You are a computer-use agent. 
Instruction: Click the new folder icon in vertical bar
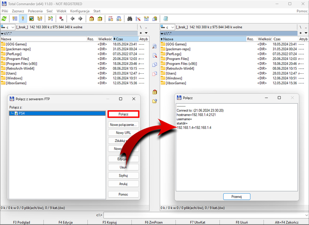154,101
